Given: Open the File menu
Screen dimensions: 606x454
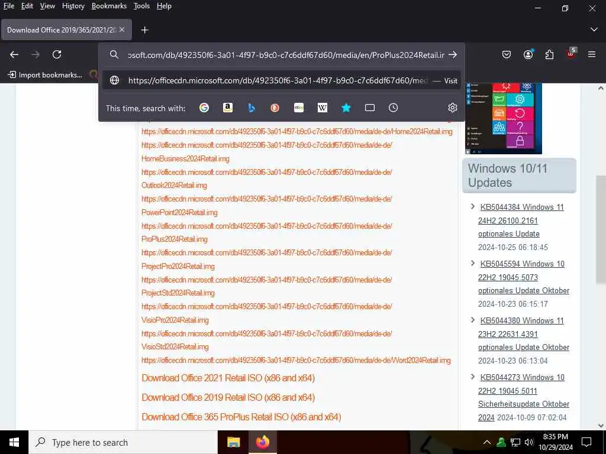Looking at the screenshot, I should coord(8,6).
